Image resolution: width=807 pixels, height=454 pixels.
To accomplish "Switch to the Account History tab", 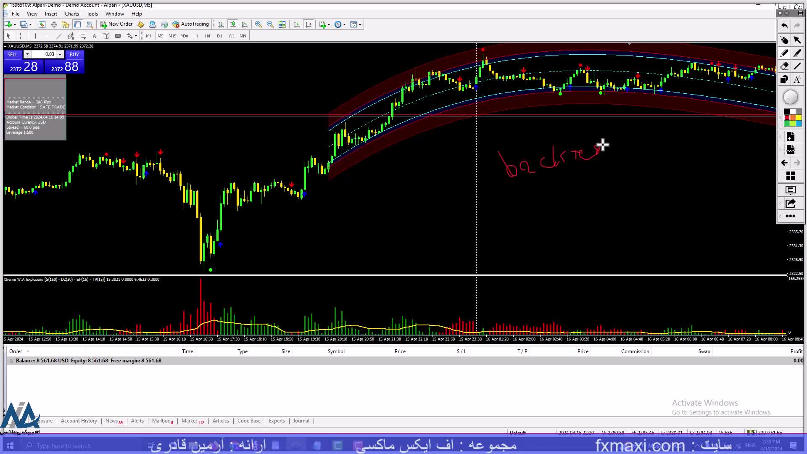I will 79,421.
